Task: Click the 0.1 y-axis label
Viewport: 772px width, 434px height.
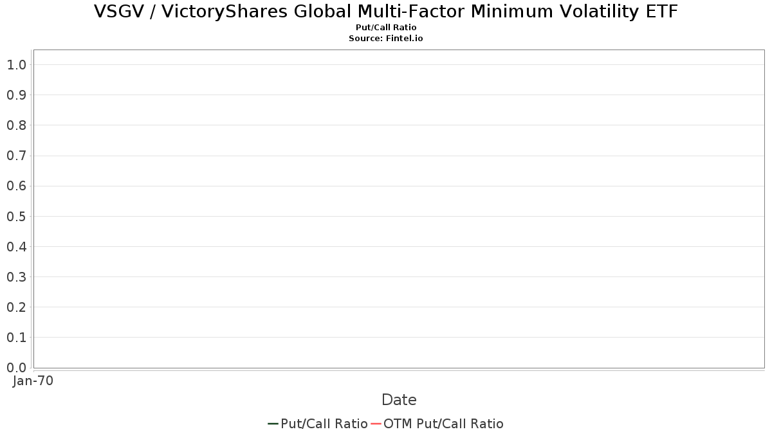Action: coord(16,338)
